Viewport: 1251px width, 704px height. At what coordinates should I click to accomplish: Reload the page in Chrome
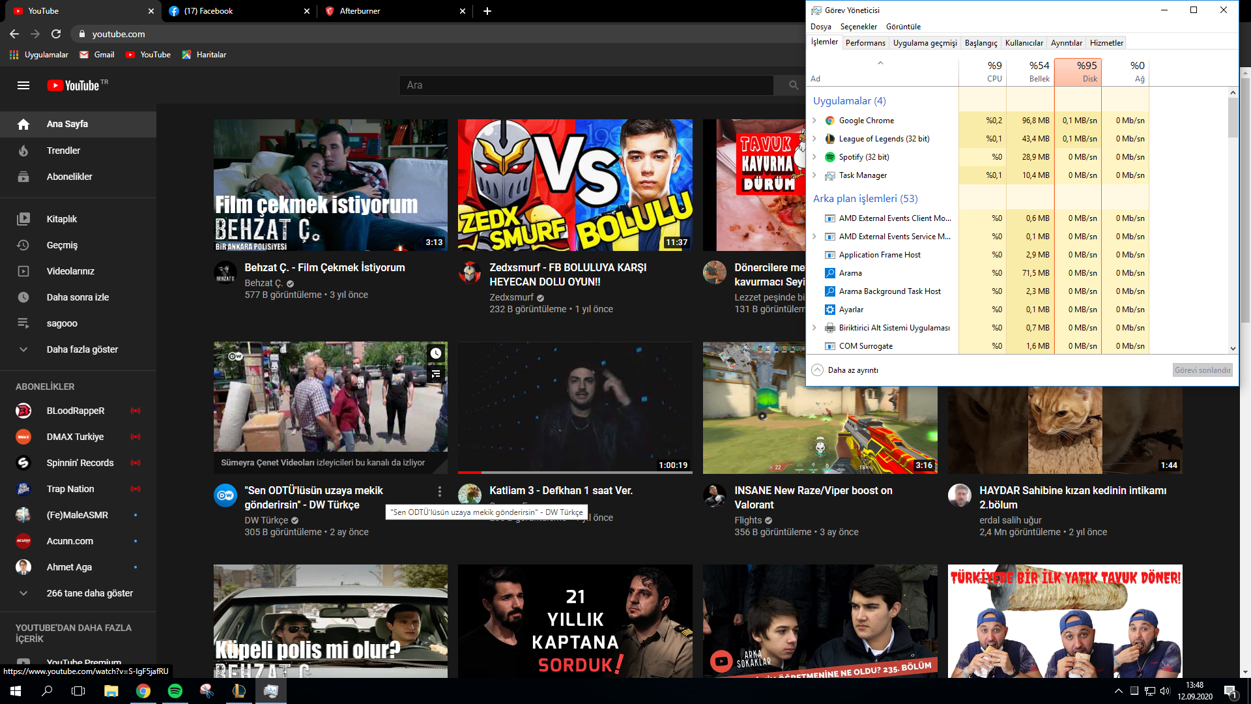[x=56, y=34]
